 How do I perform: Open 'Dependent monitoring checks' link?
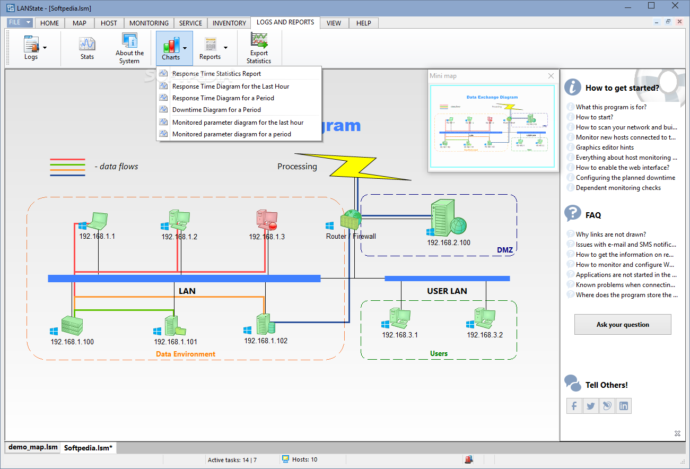tap(618, 188)
